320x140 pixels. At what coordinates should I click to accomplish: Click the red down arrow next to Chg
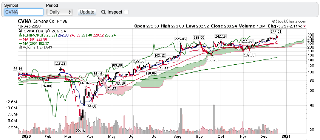(x=305, y=26)
